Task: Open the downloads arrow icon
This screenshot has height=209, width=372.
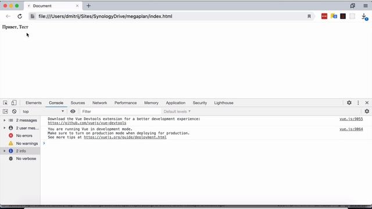Action: click(x=364, y=16)
